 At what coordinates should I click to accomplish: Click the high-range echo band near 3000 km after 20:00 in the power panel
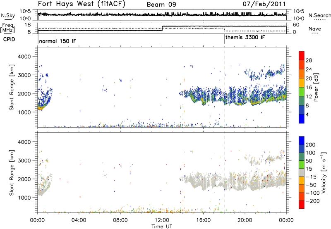pos(265,73)
